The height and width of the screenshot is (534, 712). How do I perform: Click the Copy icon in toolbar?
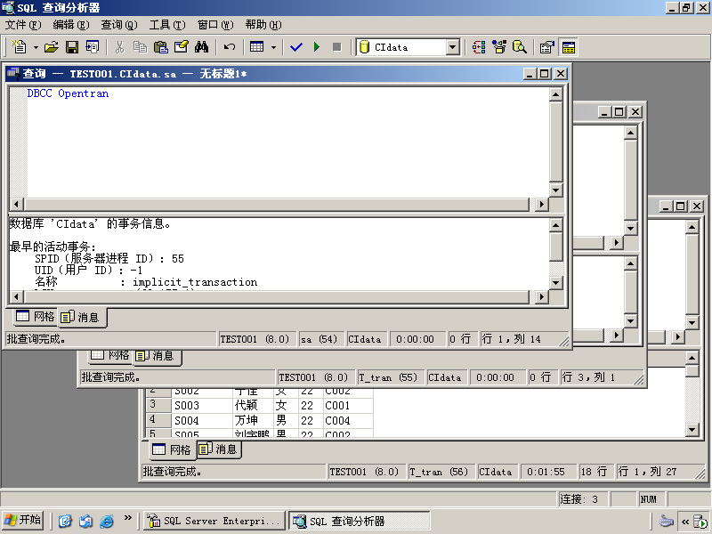point(140,47)
